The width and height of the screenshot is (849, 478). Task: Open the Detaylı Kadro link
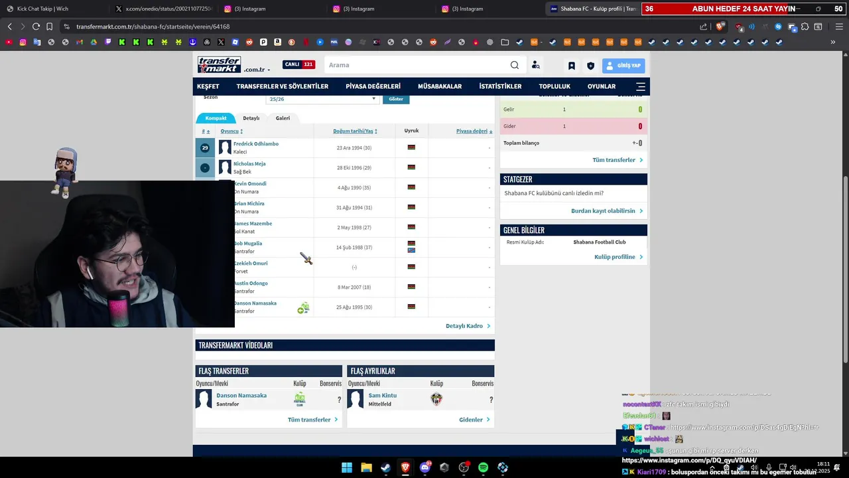[468, 326]
